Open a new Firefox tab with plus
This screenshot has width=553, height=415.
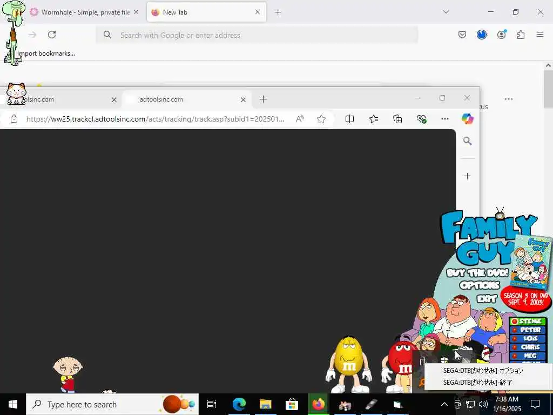click(278, 12)
